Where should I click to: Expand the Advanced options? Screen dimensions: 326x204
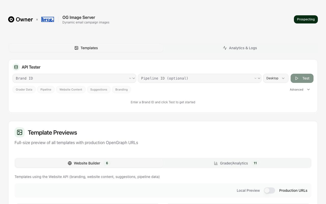point(300,90)
